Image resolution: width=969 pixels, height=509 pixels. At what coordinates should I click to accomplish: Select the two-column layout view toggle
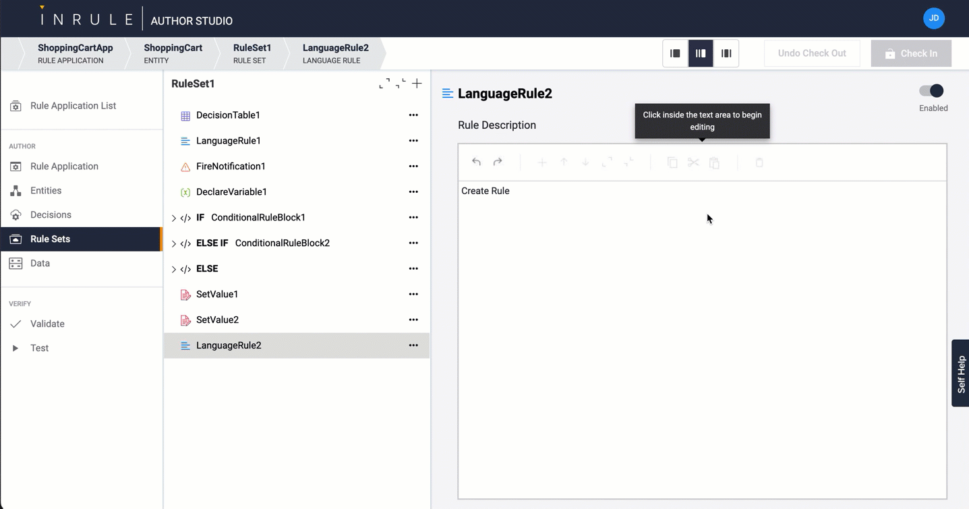[701, 53]
